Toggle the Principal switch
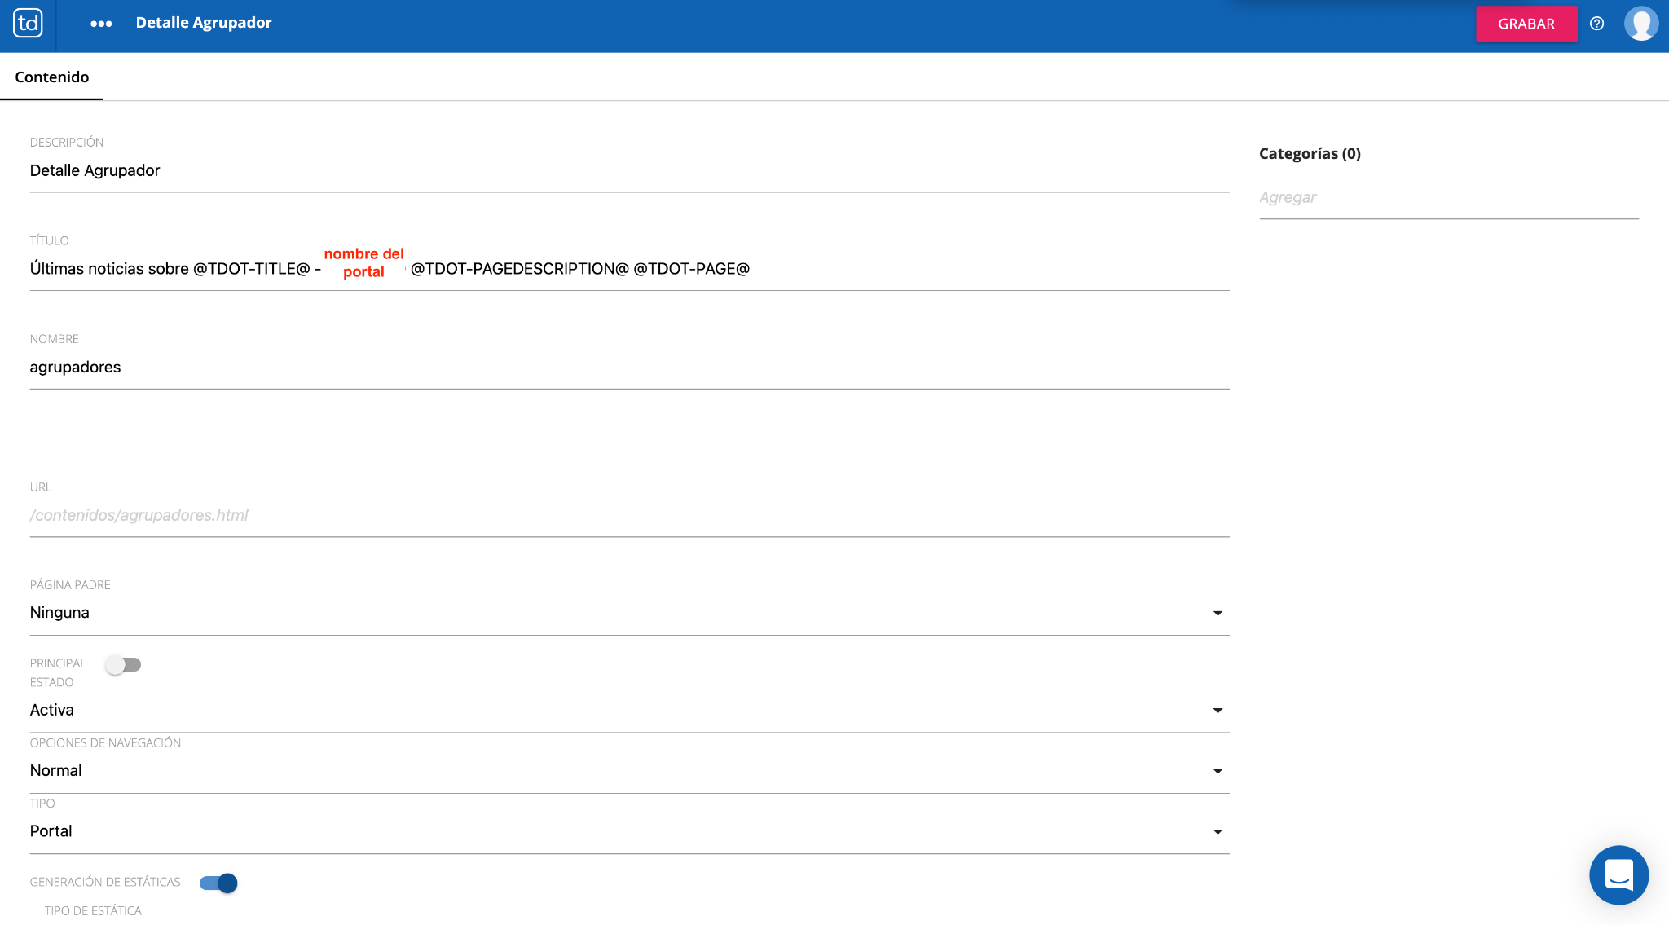The width and height of the screenshot is (1669, 925). (x=124, y=665)
